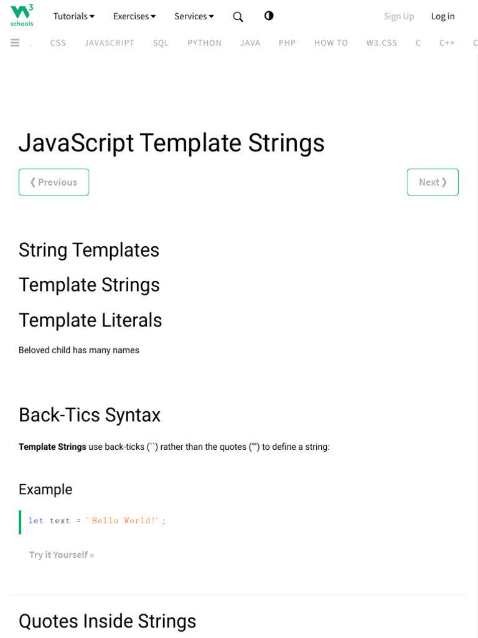Click the W3Schools logo icon
The width and height of the screenshot is (478, 638).
22,15
